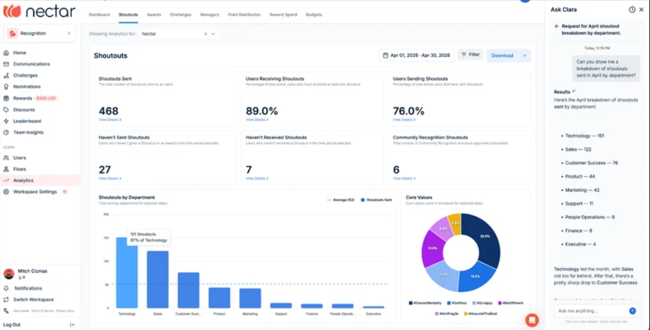Viewport: 650px width, 330px height.
Task: Click the collapse sidebar icon beside Log Out
Action: pos(72,324)
